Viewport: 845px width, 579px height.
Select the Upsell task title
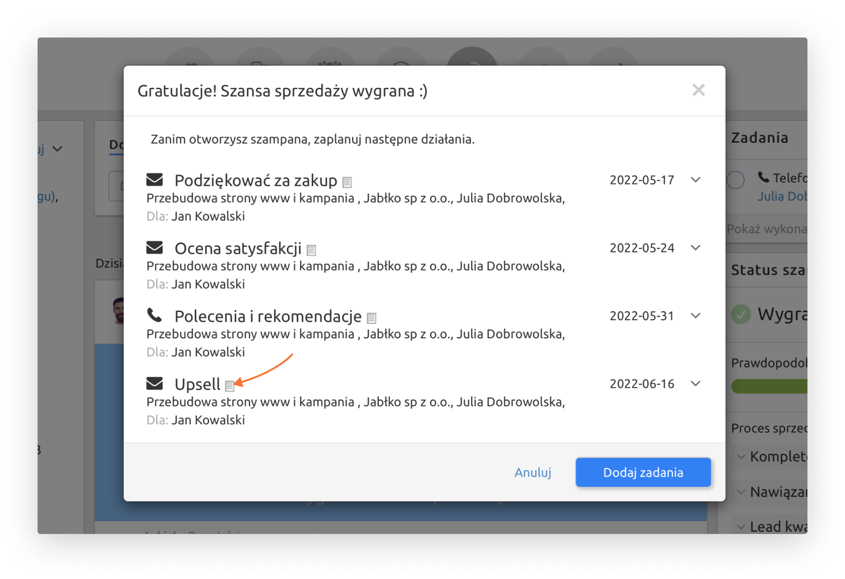pos(197,384)
